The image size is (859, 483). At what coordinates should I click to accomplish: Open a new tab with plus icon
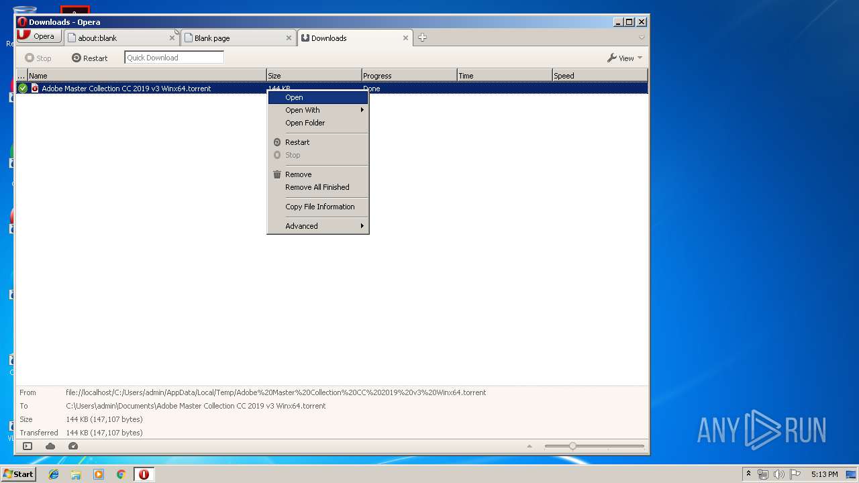[x=422, y=38]
